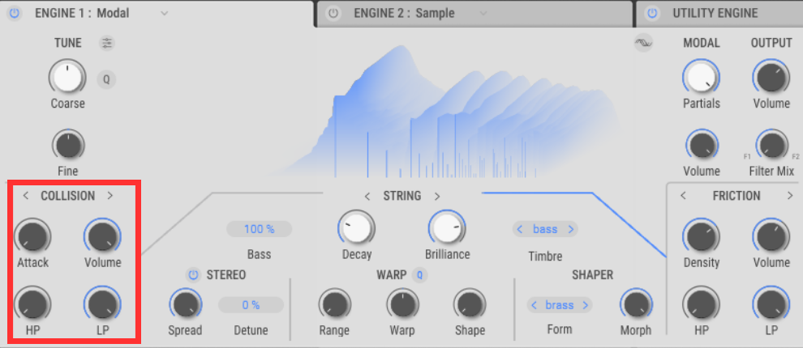
Task: Click the 100 % Bass value field
Action: tap(259, 229)
